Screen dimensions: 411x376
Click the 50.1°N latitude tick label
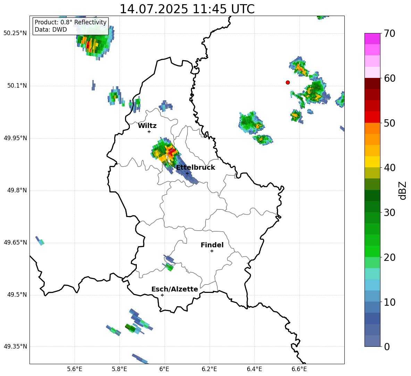tap(17, 86)
